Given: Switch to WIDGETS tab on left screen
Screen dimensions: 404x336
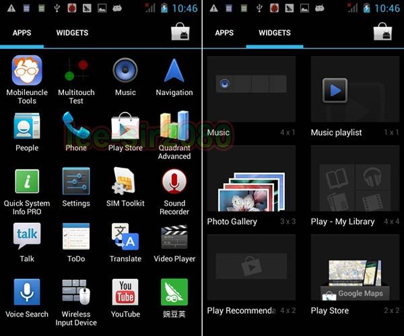Looking at the screenshot, I should pos(72,33).
